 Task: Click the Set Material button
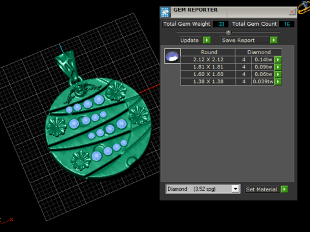(262, 189)
